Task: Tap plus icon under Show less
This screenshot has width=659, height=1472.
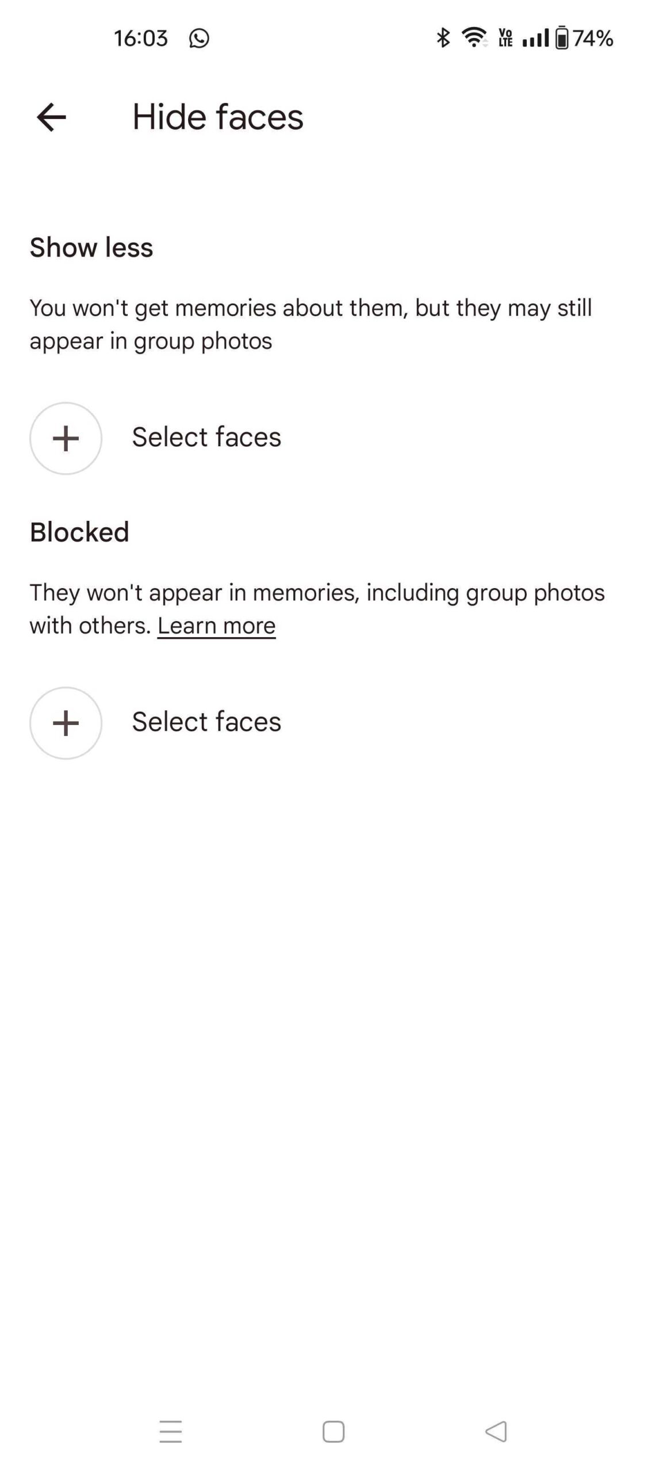Action: coord(66,438)
